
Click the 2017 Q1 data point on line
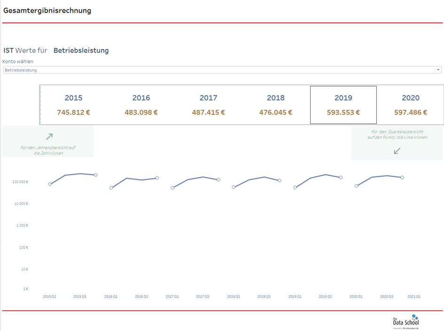[x=173, y=188]
